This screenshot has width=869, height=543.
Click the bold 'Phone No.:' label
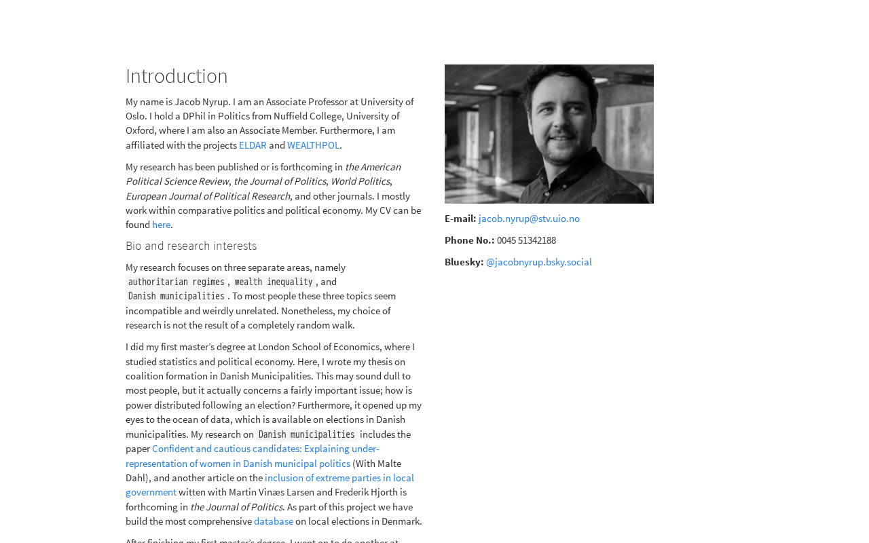tap(469, 240)
